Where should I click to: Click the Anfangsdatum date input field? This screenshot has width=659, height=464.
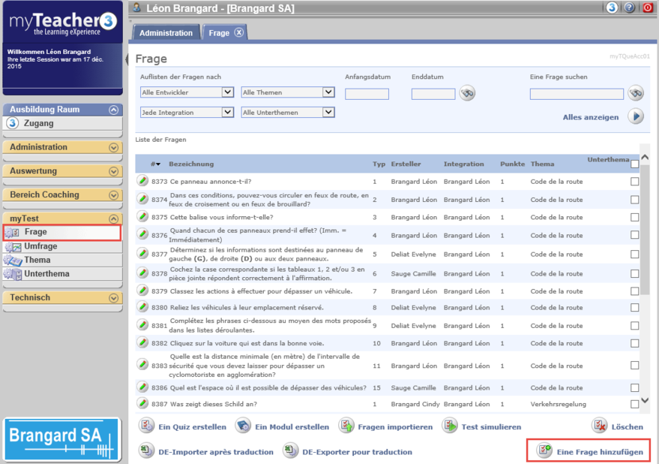click(367, 95)
